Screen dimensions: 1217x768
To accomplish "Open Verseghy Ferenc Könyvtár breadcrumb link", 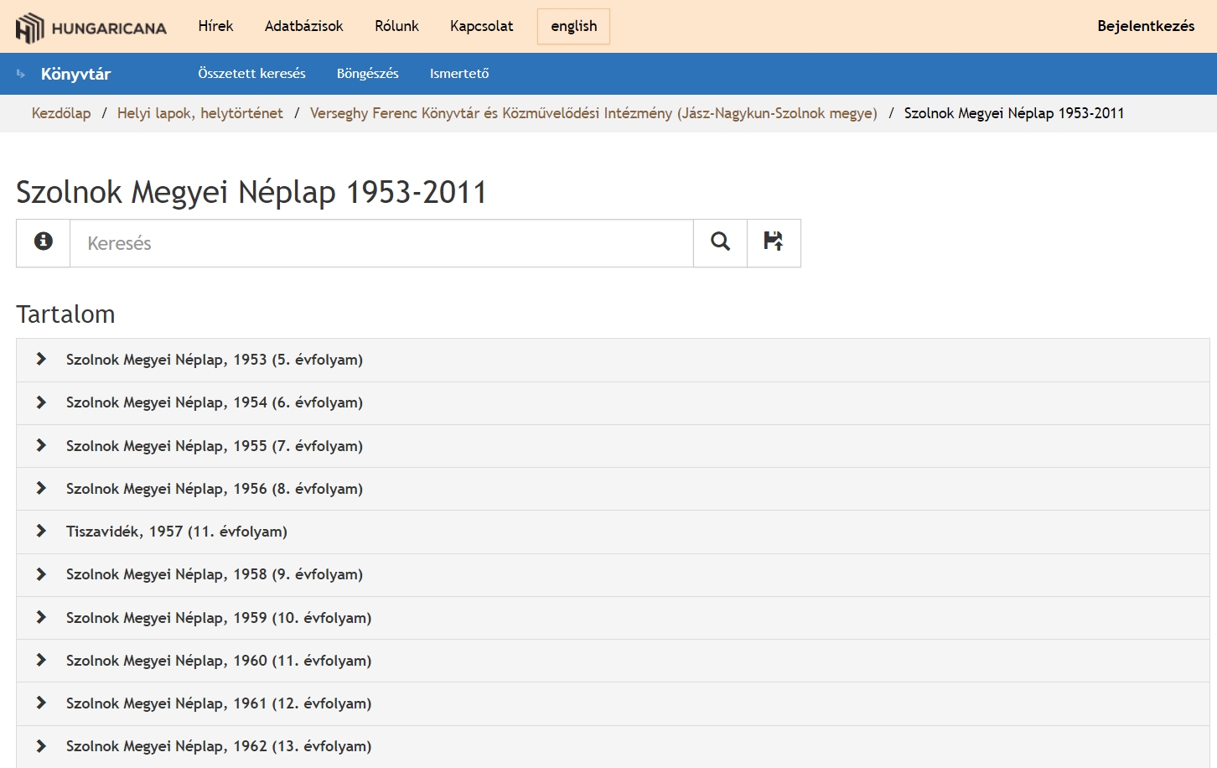I will coord(593,113).
